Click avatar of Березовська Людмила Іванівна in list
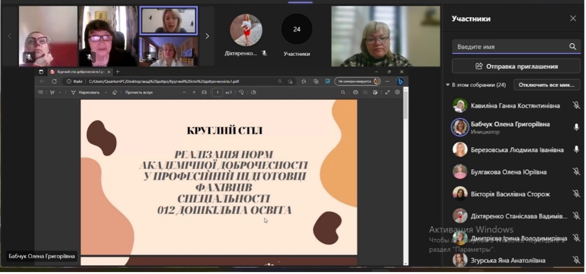This screenshot has height=274, width=586. tap(460, 150)
